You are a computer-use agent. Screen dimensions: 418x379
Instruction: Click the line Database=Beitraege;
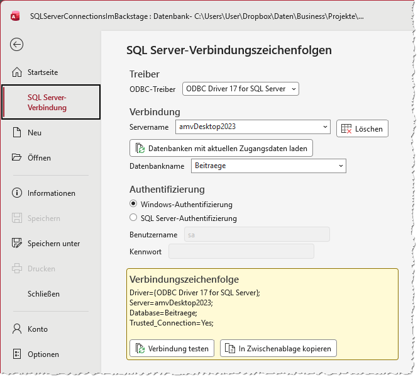[163, 313]
